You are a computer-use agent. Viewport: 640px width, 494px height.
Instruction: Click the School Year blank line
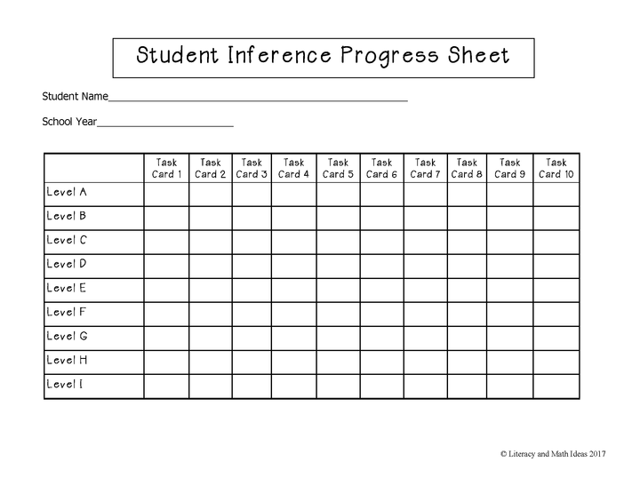(x=165, y=122)
